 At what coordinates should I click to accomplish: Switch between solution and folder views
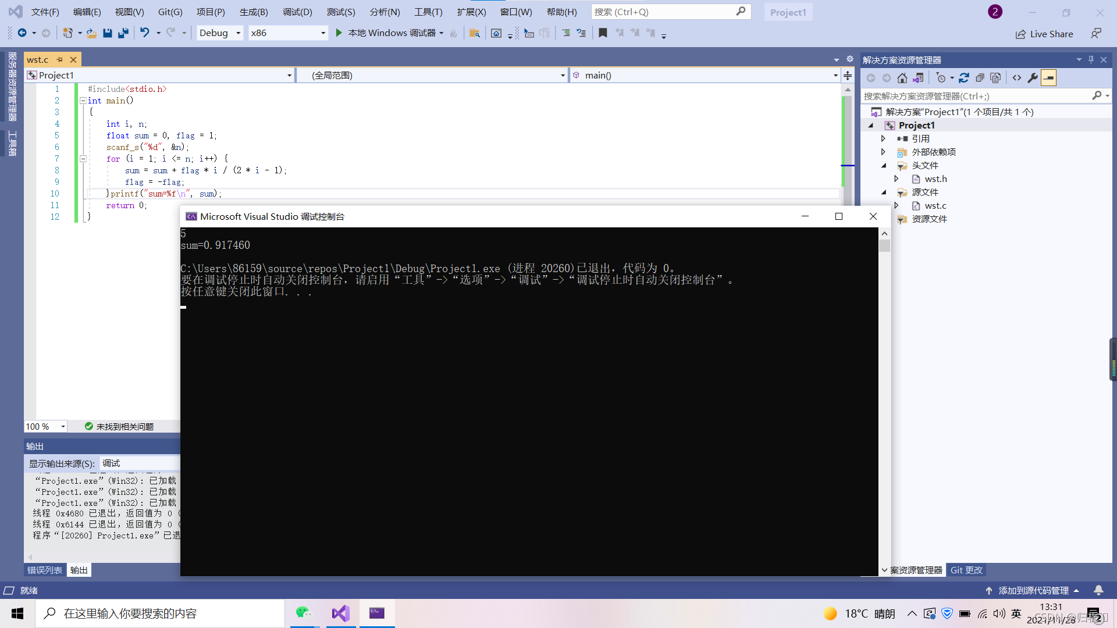tap(918, 78)
